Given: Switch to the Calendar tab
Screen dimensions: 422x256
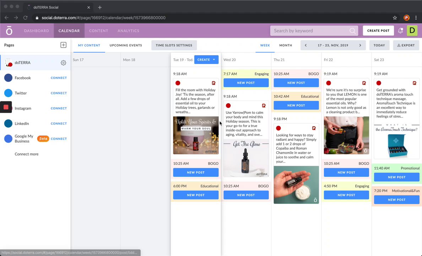Looking at the screenshot, I should pos(69,31).
